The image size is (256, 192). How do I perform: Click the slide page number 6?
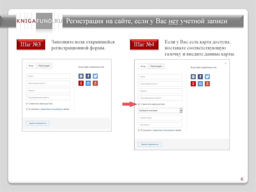tap(242, 179)
